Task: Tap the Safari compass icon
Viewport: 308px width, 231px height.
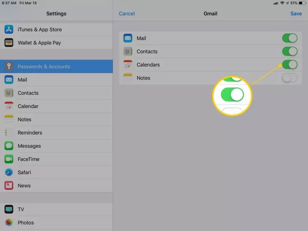Action: point(9,172)
